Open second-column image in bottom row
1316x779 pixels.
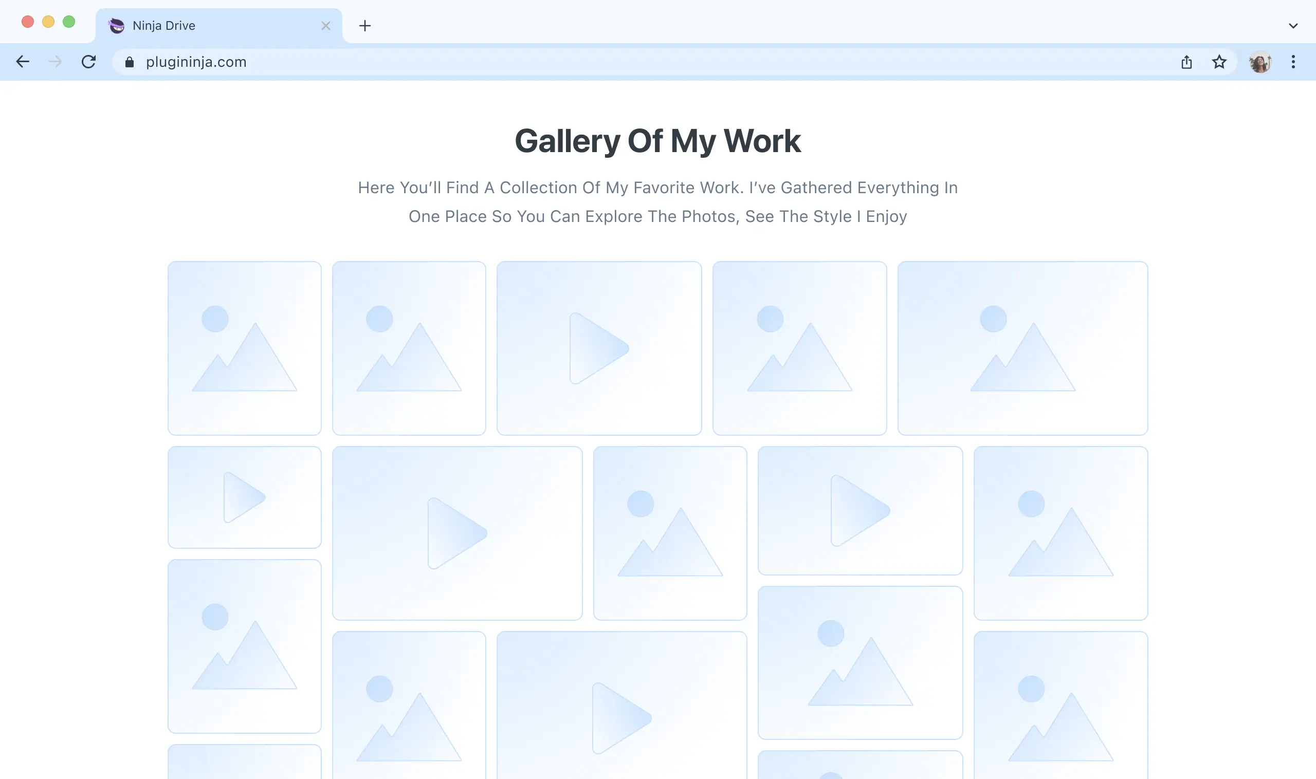tap(409, 705)
